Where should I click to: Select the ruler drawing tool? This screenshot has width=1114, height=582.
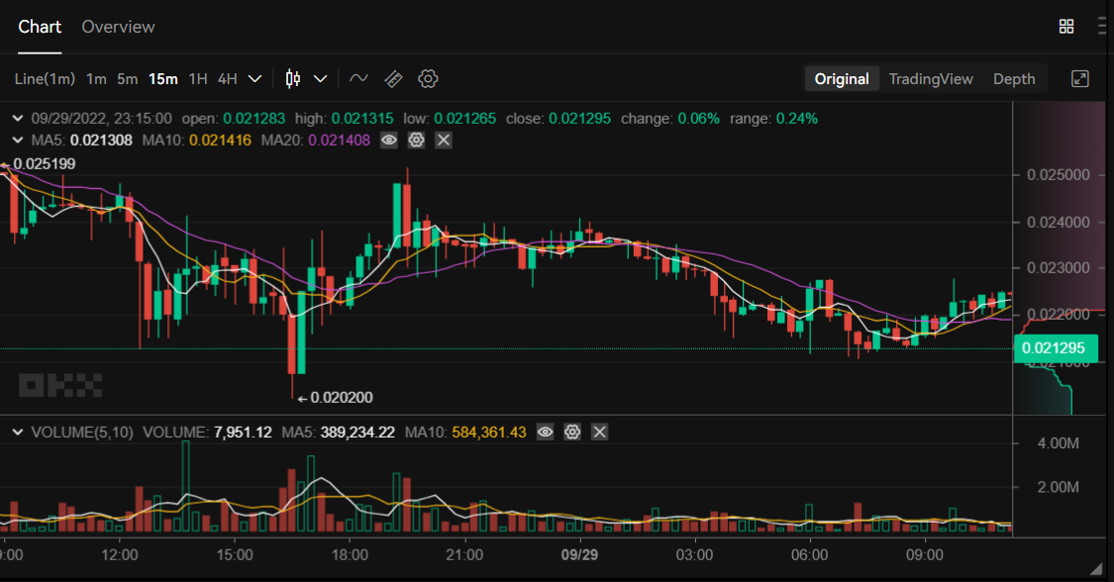(393, 79)
